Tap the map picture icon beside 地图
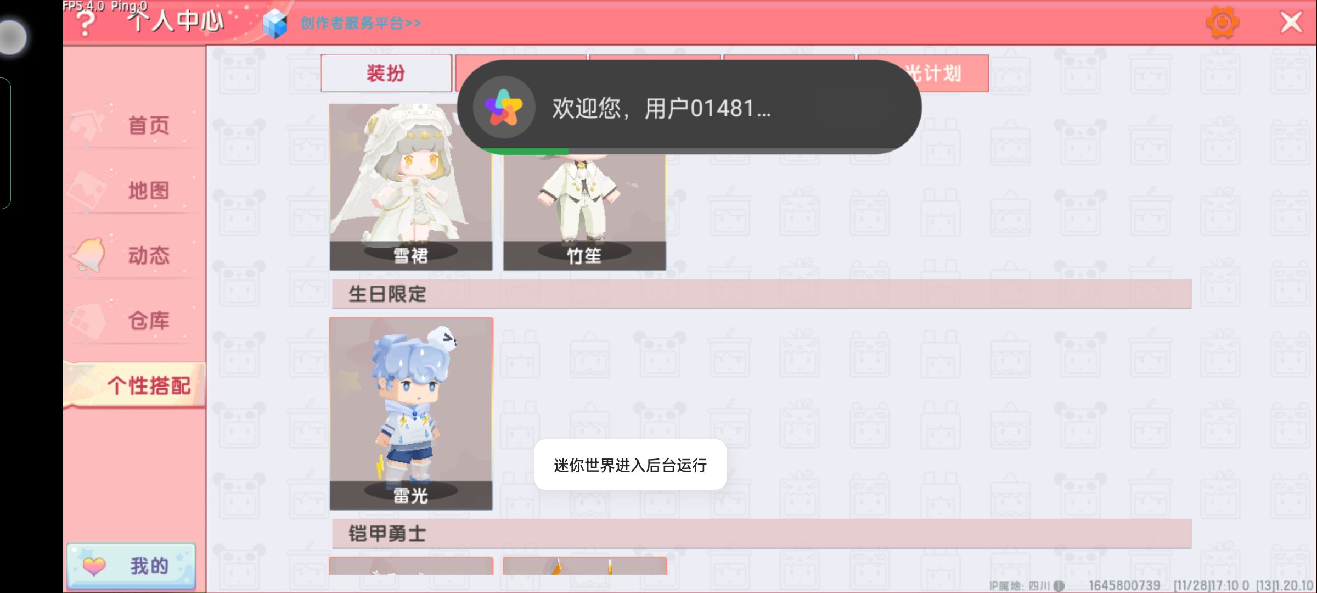 pyautogui.click(x=86, y=191)
